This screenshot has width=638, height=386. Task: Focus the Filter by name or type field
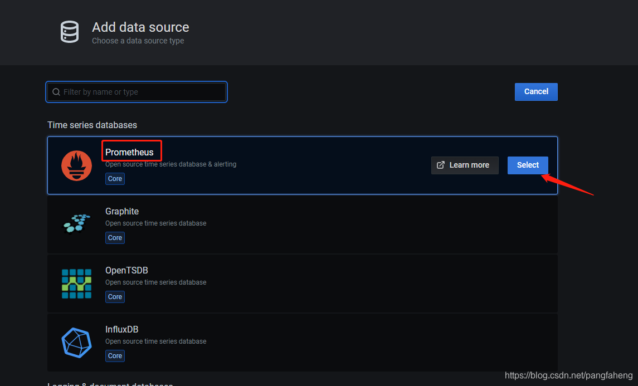pos(137,92)
